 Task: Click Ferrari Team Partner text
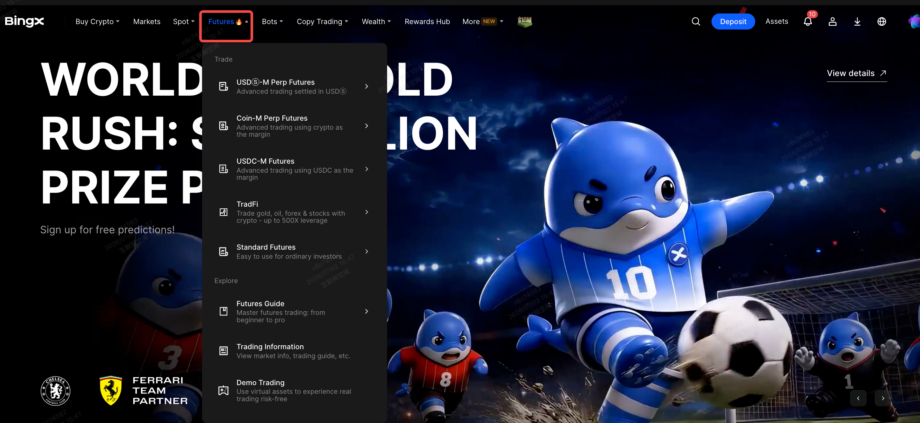click(160, 391)
